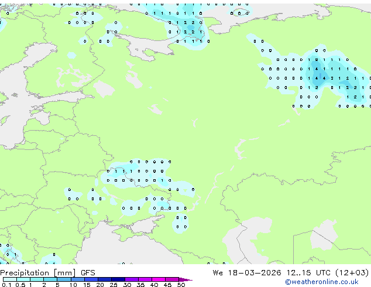Select the 35–40 mm legend color cell

[145, 279]
